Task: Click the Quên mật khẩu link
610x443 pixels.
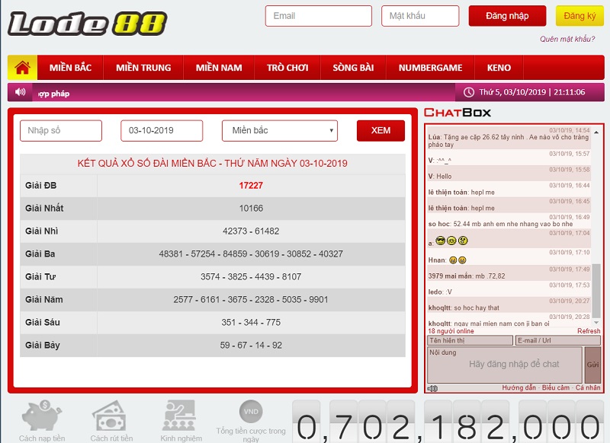Action: tap(567, 39)
